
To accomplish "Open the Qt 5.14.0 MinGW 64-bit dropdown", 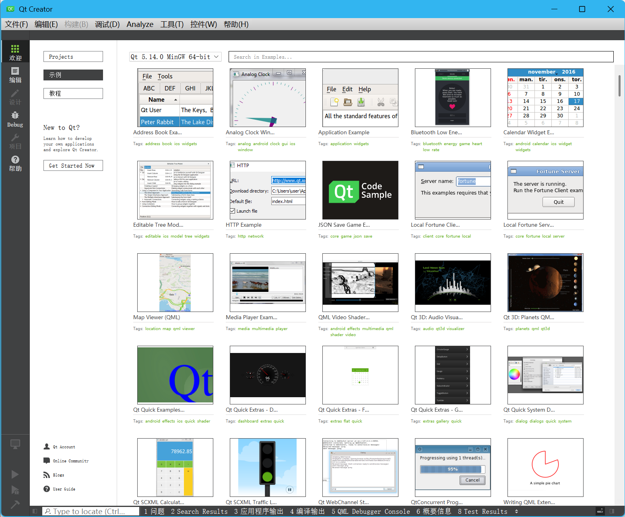I will point(175,57).
